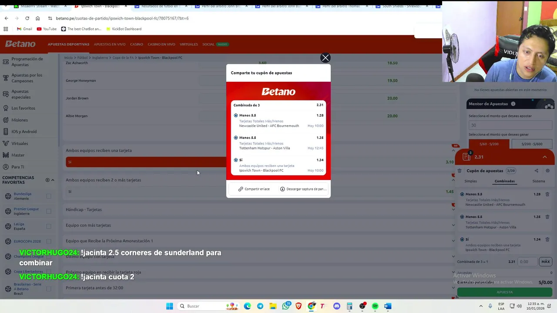This screenshot has width=557, height=313.
Task: Remove Newcastle United bet from slip
Action: [x=547, y=194]
